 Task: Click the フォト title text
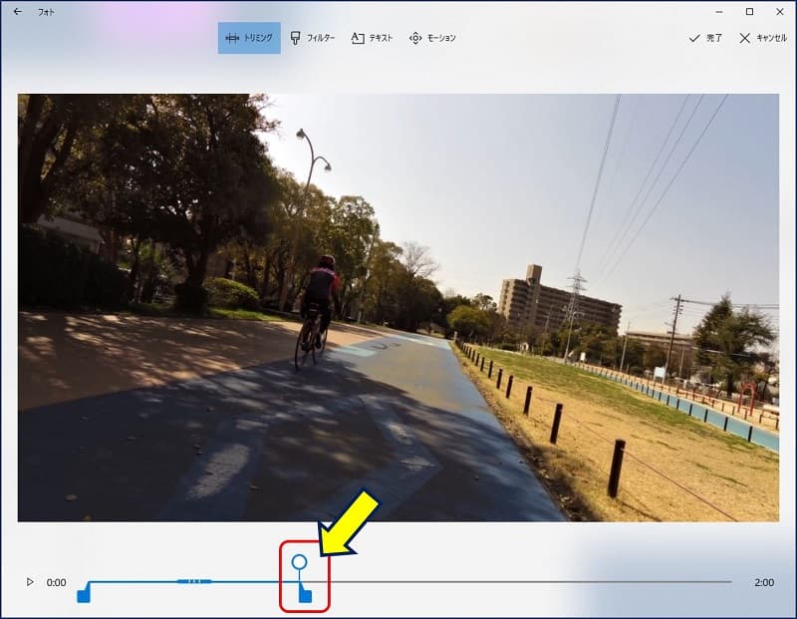(47, 12)
